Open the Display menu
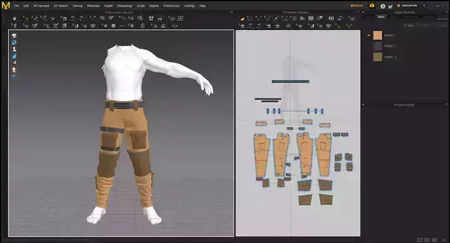 154,6
